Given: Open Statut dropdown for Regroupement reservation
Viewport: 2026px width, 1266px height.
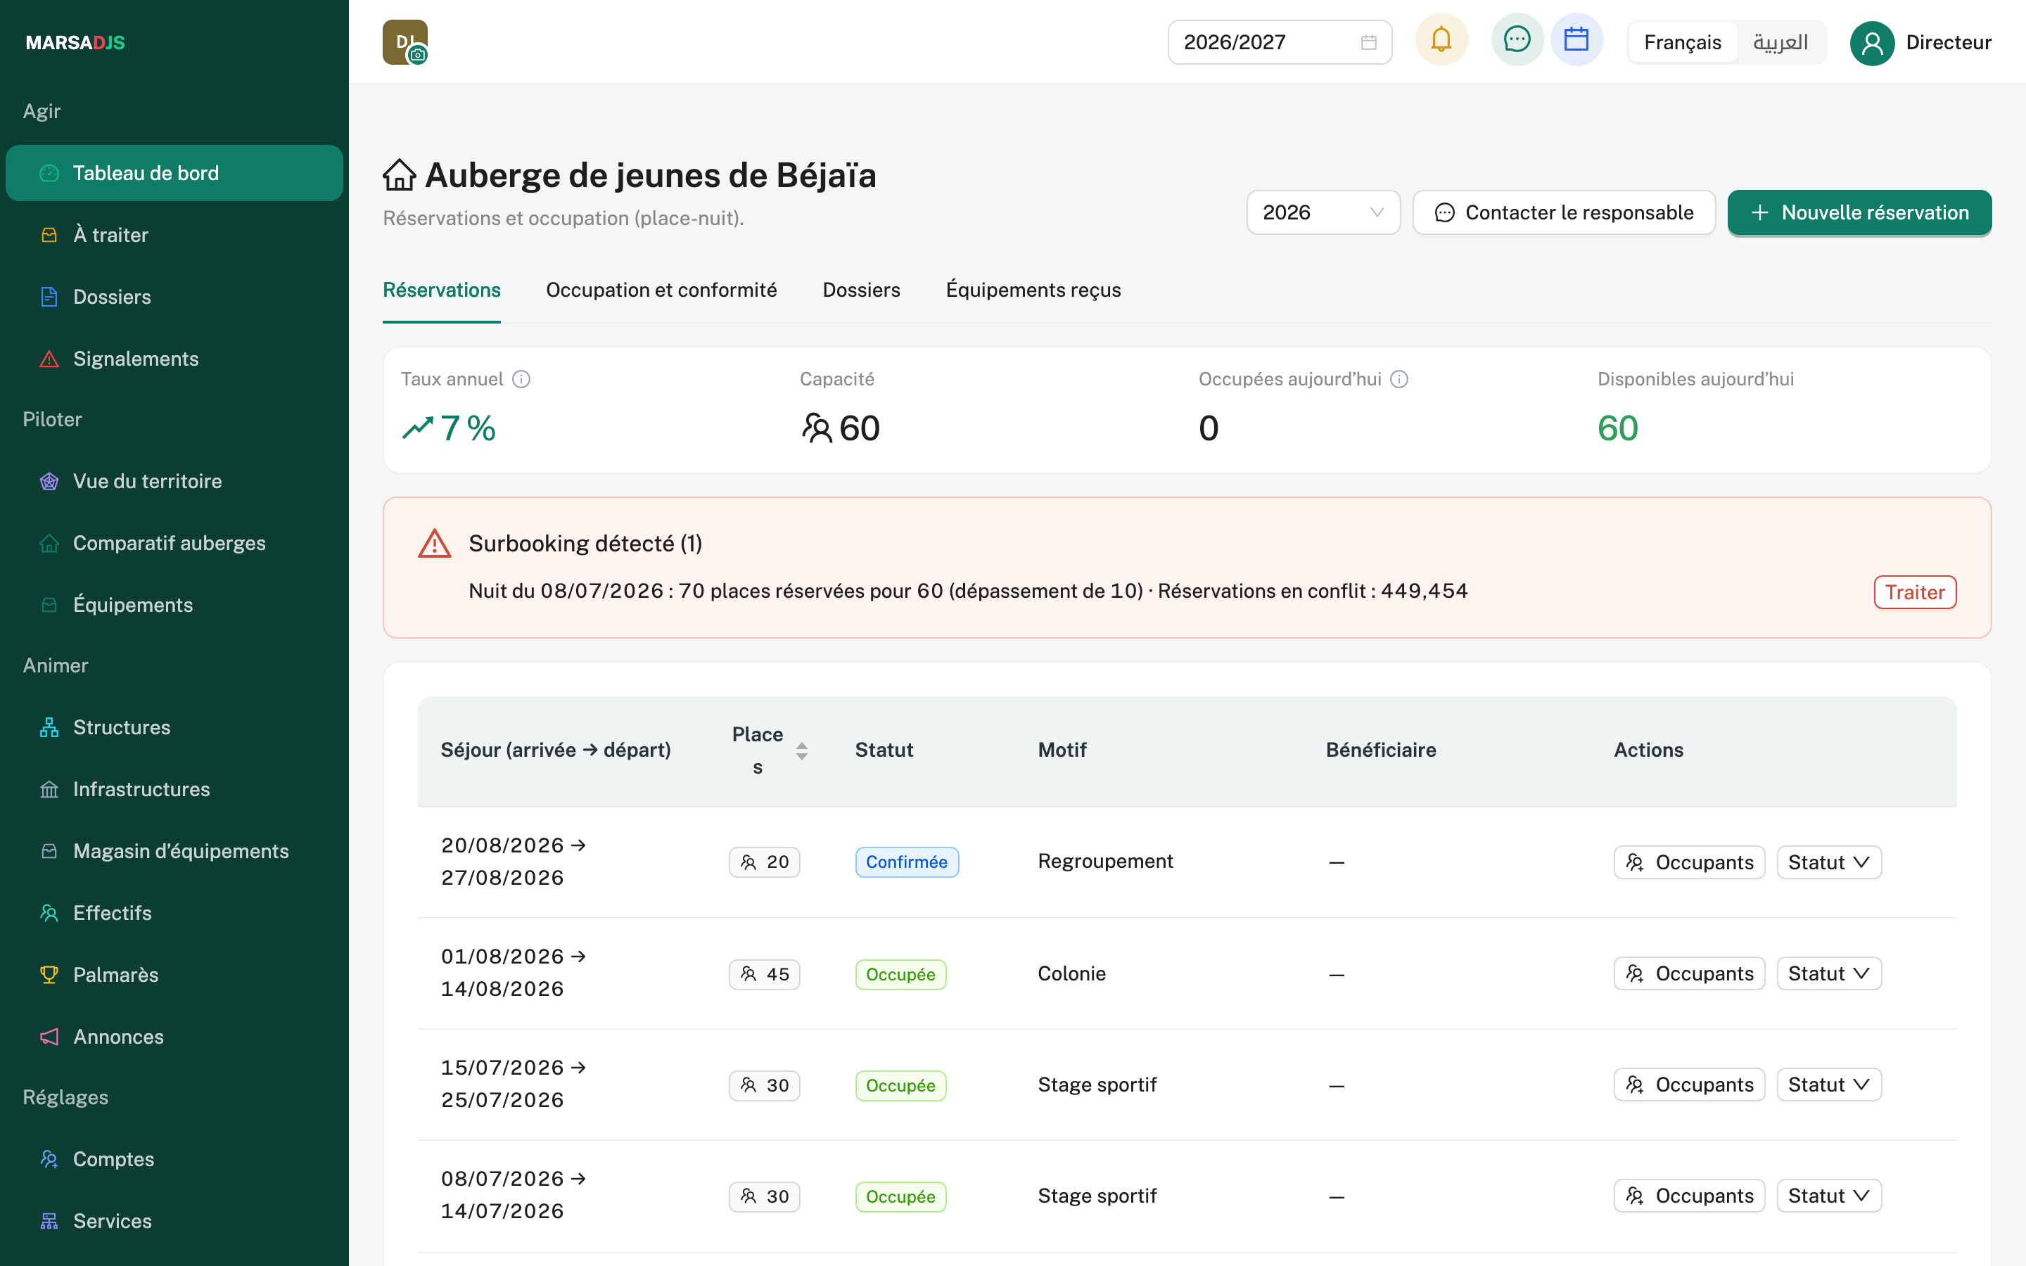Looking at the screenshot, I should coord(1828,862).
